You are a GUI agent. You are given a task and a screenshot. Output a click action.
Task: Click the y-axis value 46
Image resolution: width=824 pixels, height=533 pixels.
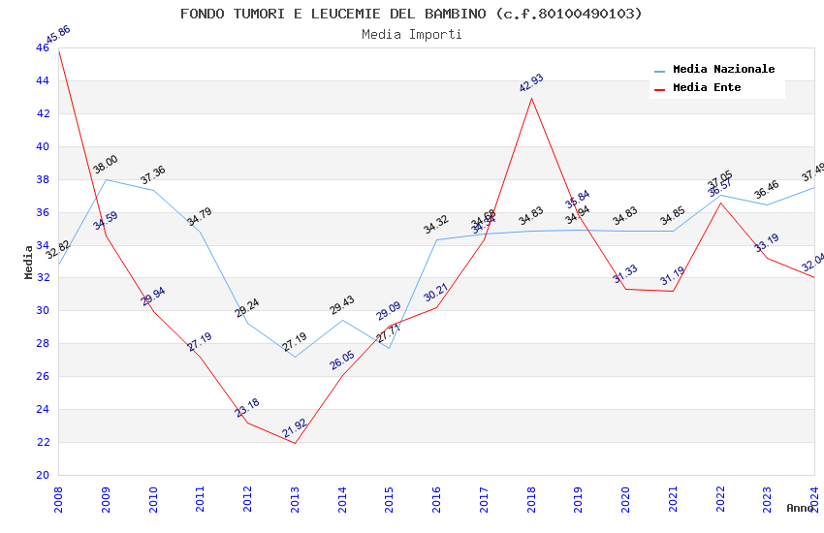click(43, 47)
